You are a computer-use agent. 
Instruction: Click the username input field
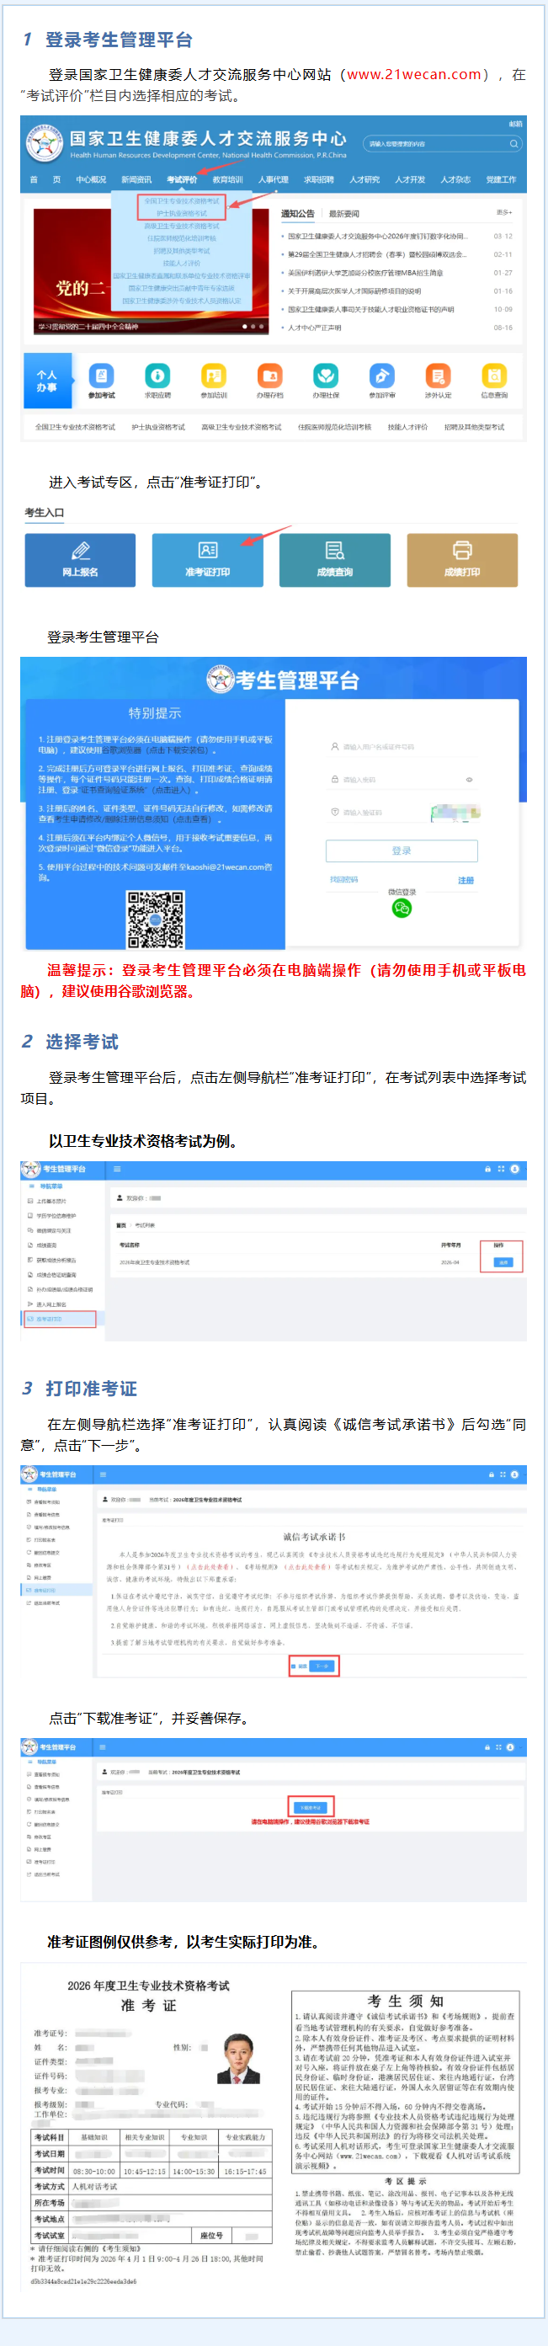coord(402,747)
